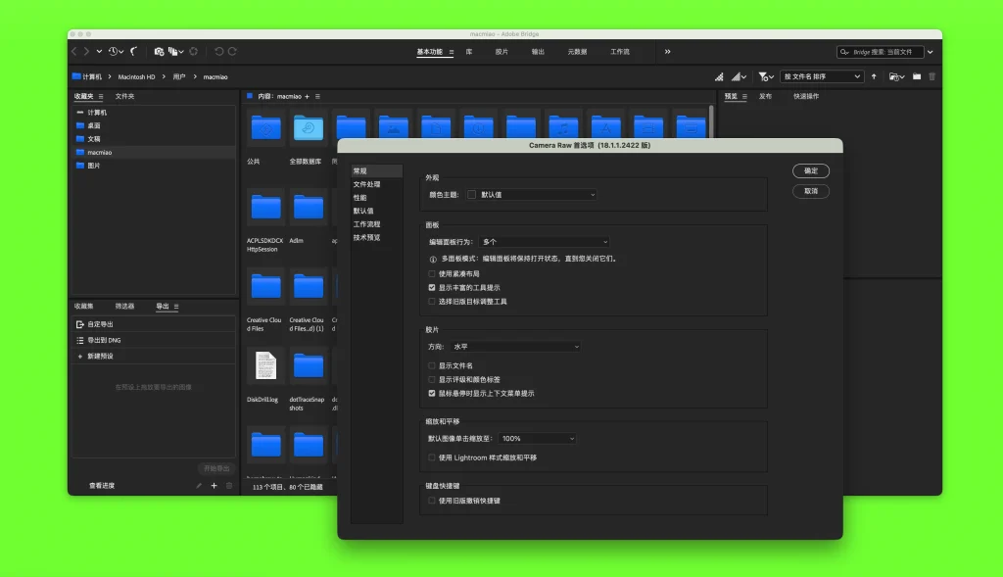
Task: Enable the 使用紧凑布局 checkbox
Action: click(x=432, y=273)
